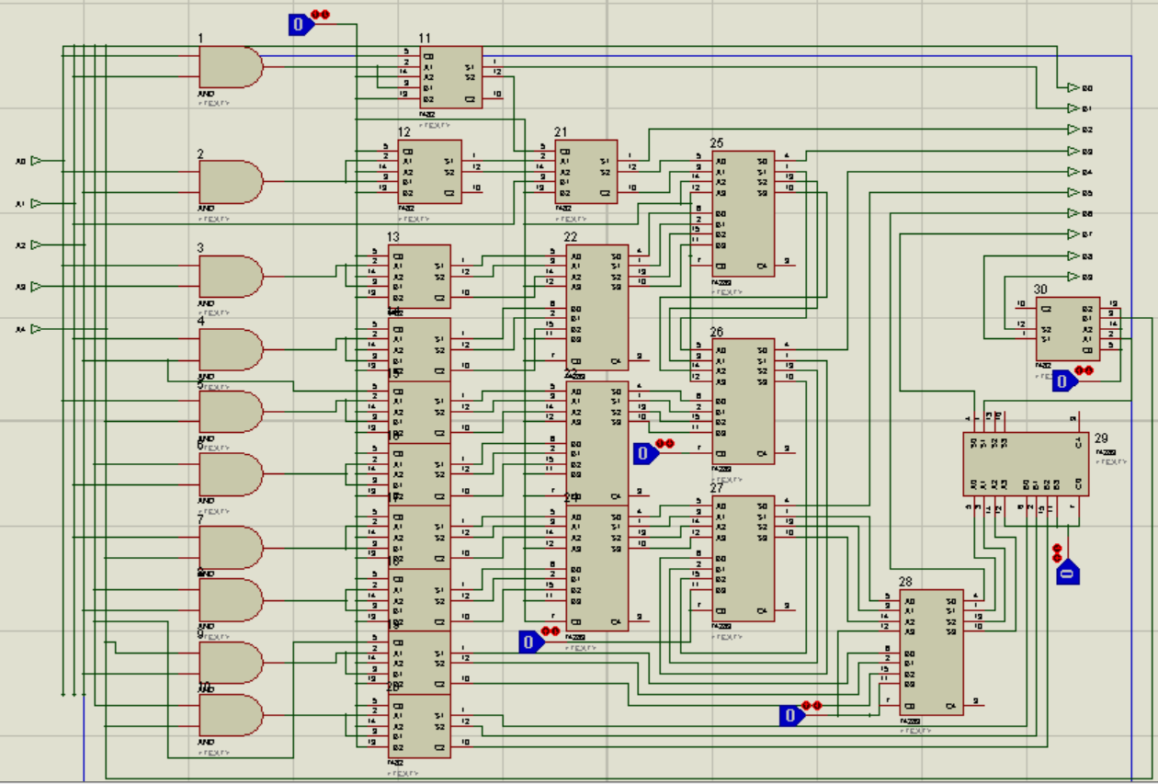
Task: Select AND gate 1 at top left
Action: click(x=228, y=67)
